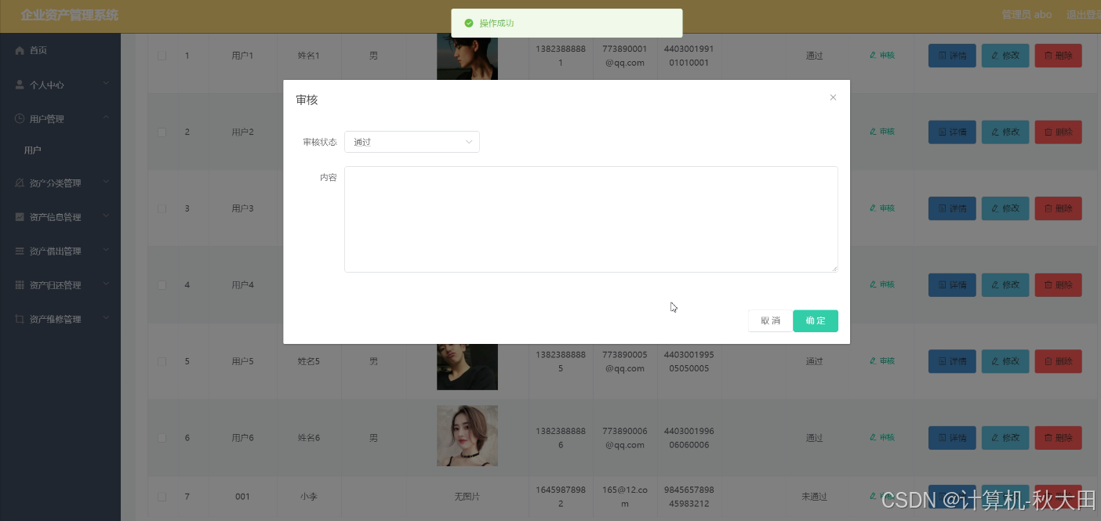Tick the checkbox for row 4

[162, 284]
